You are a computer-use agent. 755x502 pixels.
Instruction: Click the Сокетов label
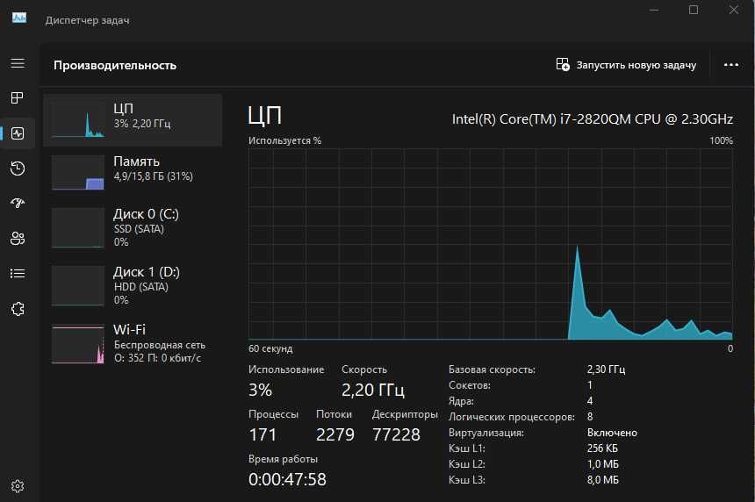pos(470,385)
